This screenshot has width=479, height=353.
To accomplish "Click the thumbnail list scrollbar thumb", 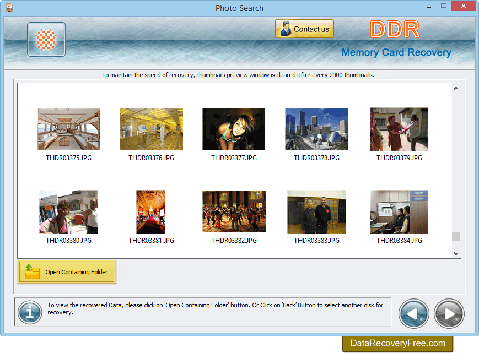I will click(x=456, y=236).
